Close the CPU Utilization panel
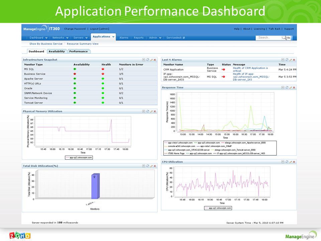The height and width of the screenshot is (241, 321). [x=294, y=162]
